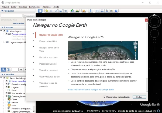This screenshot has height=113, width=162.
Task: Add a path using the toolbar icon
Action: coord(56,11)
